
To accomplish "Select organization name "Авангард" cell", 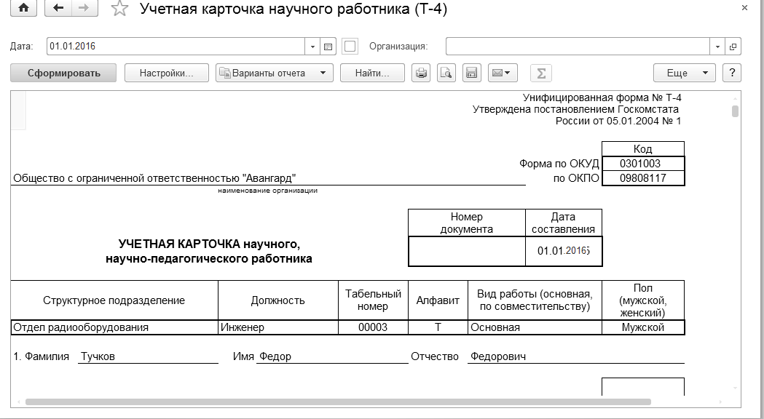I will click(x=268, y=178).
